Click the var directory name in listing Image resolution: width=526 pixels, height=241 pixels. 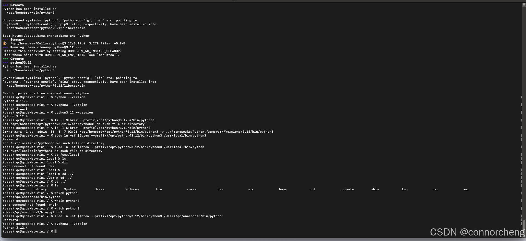[466, 189]
